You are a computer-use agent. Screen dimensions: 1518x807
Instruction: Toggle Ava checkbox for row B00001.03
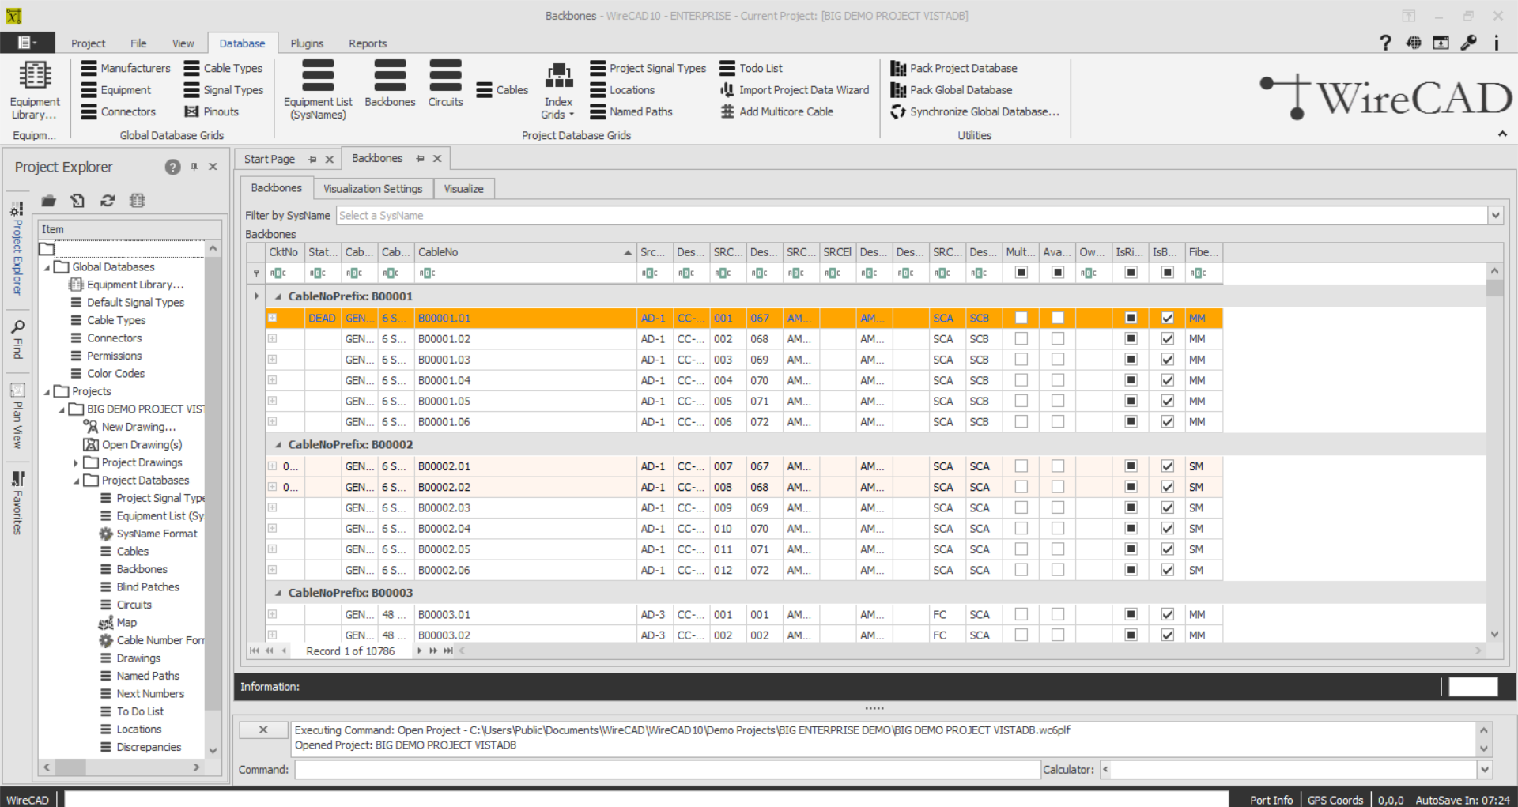1057,359
